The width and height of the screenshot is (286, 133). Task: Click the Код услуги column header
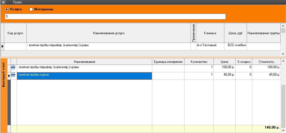tap(15, 33)
